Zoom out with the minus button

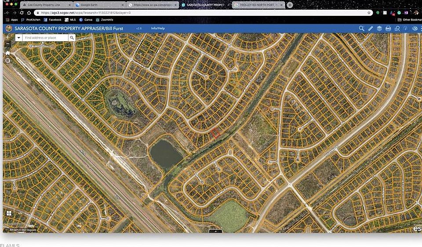click(7, 44)
